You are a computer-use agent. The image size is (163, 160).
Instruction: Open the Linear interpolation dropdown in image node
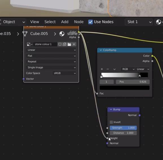coord(51,50)
